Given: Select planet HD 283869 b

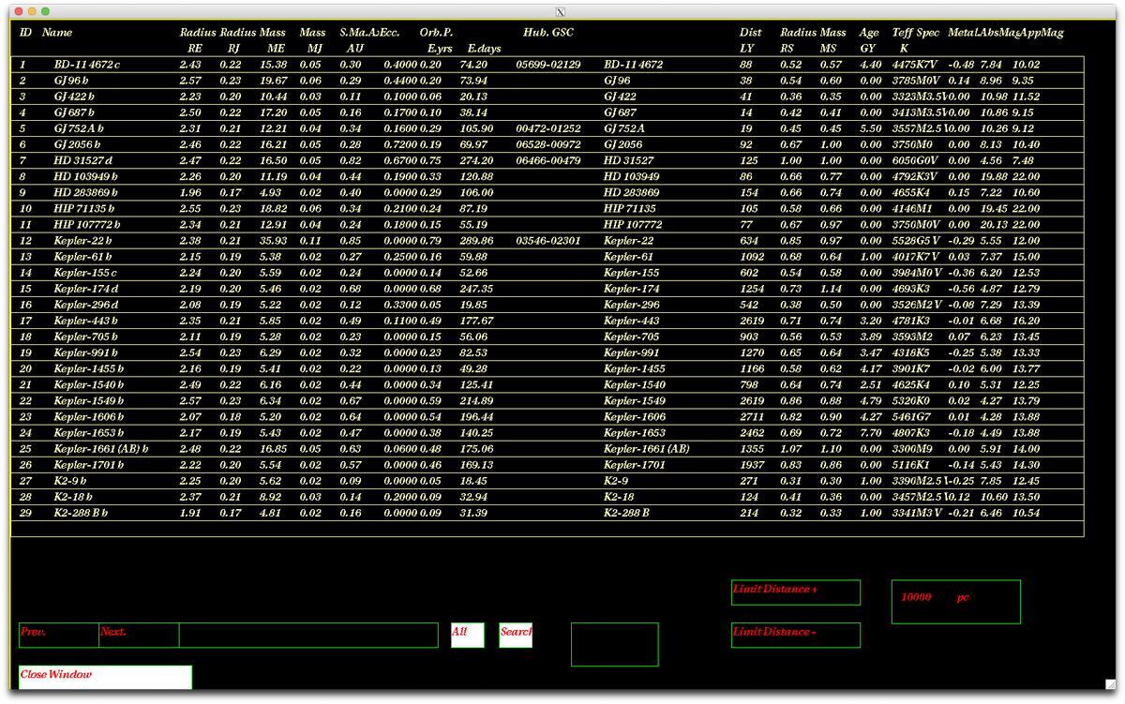Looking at the screenshot, I should pos(547,192).
